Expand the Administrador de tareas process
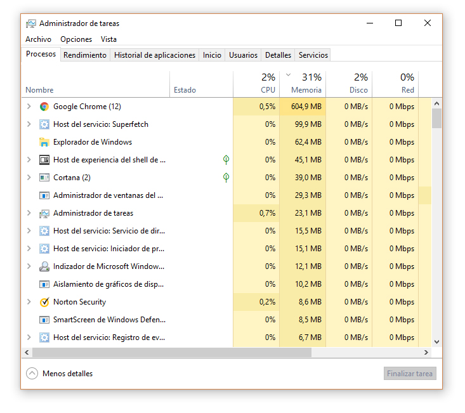465x413 pixels. click(29, 213)
